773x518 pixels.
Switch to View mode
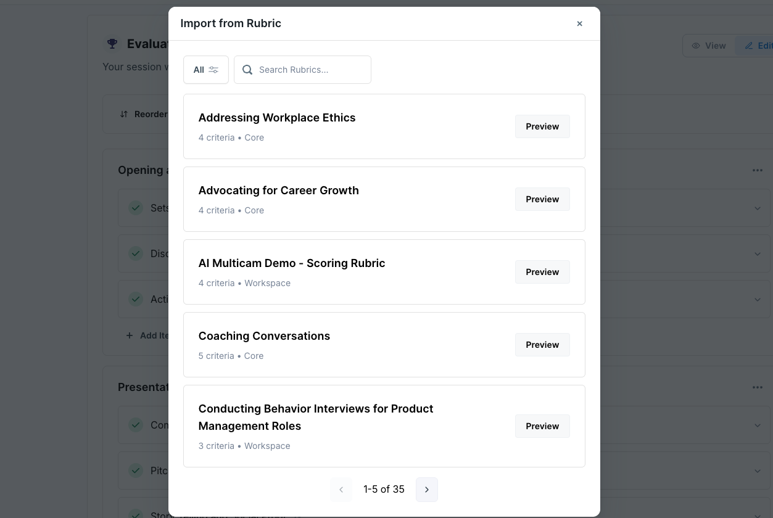(x=708, y=45)
